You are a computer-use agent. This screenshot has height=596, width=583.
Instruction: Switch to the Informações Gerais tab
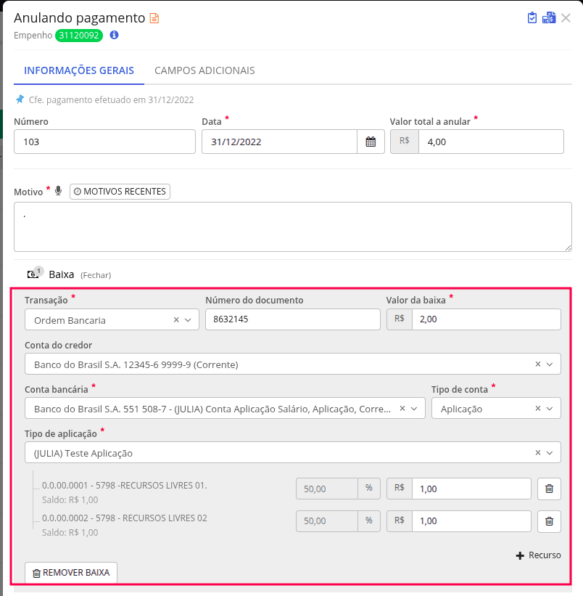79,70
